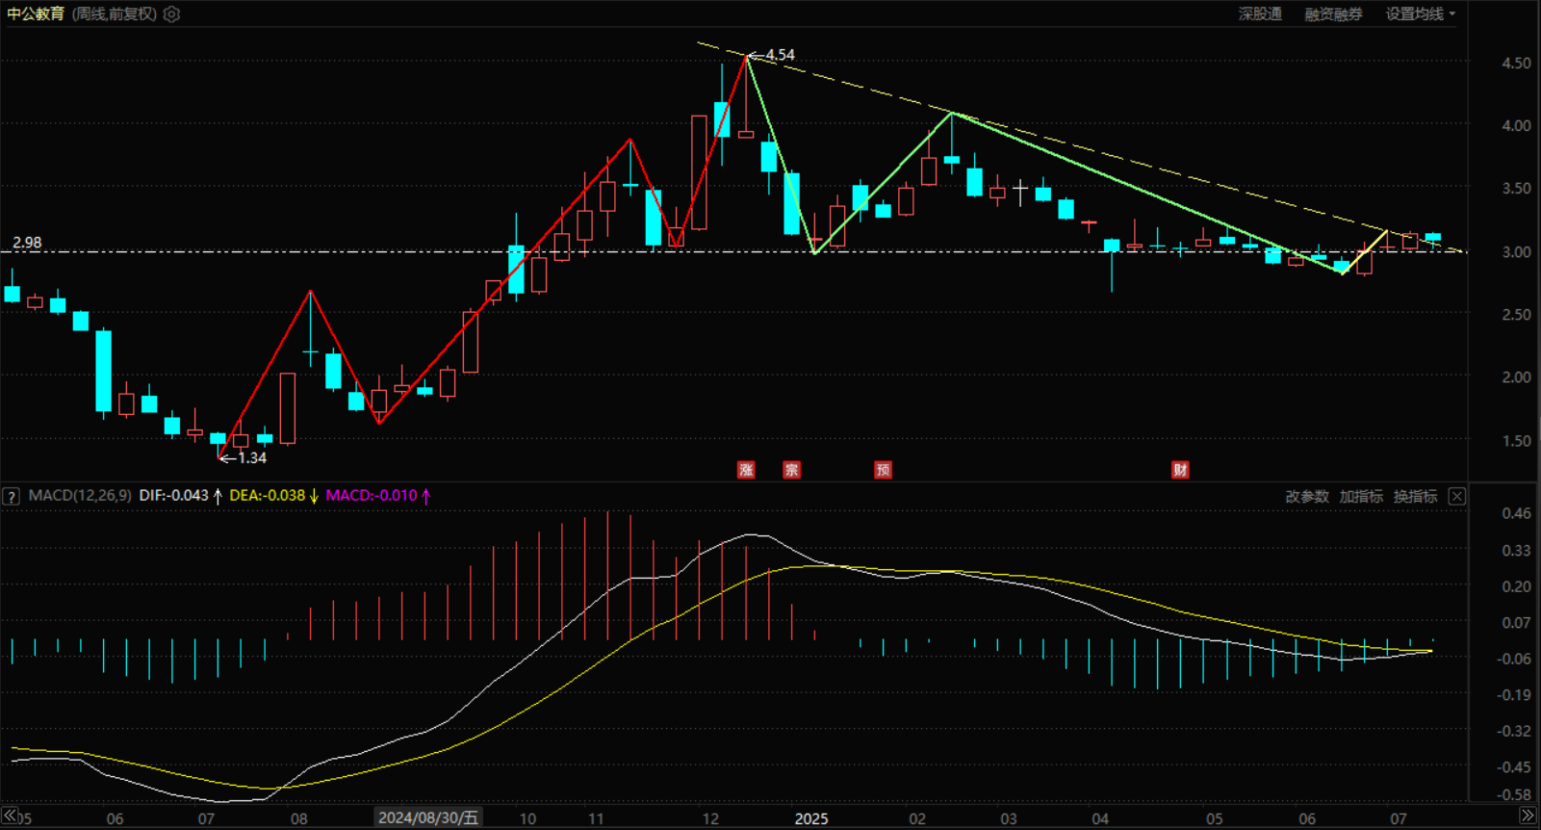
Task: Click 换指标 to switch indicator
Action: coord(1415,496)
